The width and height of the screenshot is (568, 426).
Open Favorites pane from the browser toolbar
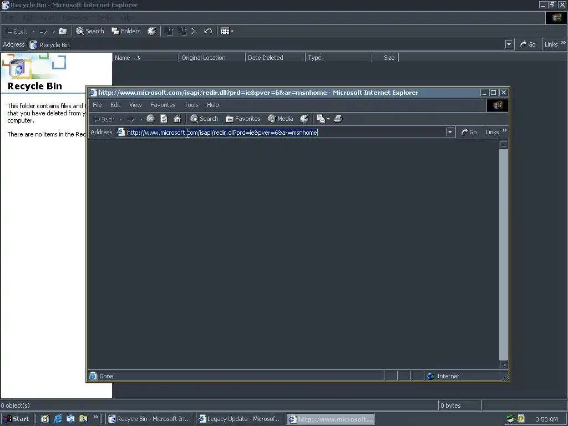[x=243, y=119]
